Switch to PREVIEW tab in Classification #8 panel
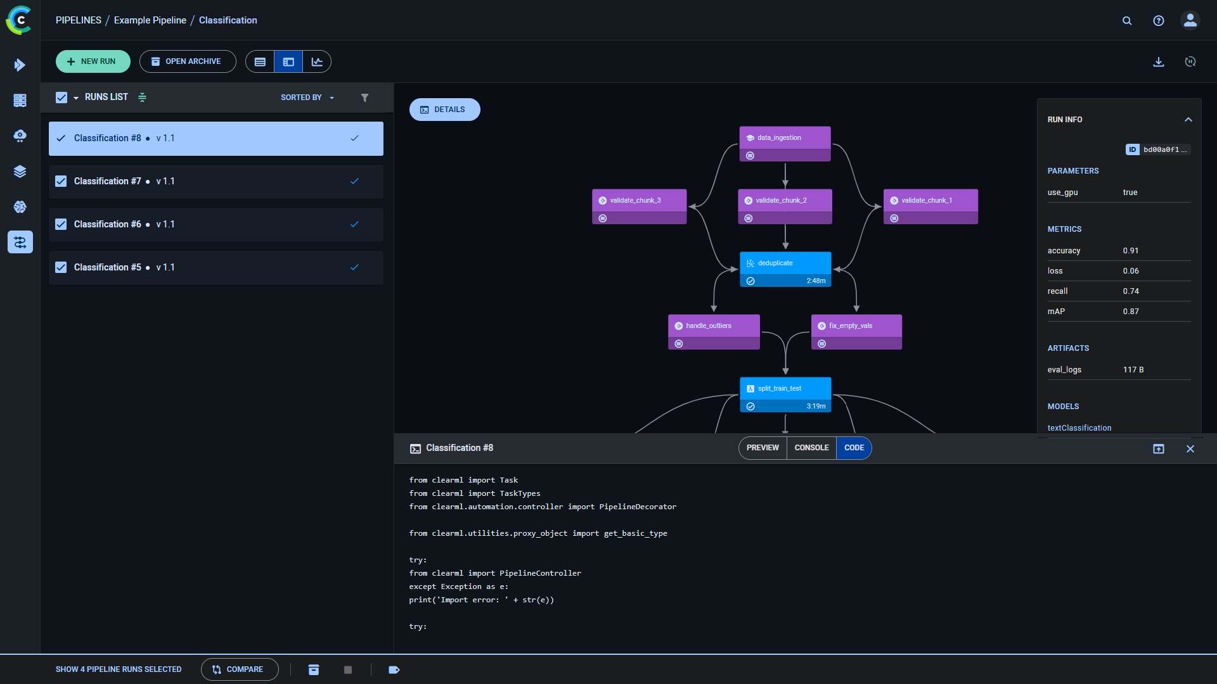Image resolution: width=1217 pixels, height=684 pixels. click(x=763, y=448)
